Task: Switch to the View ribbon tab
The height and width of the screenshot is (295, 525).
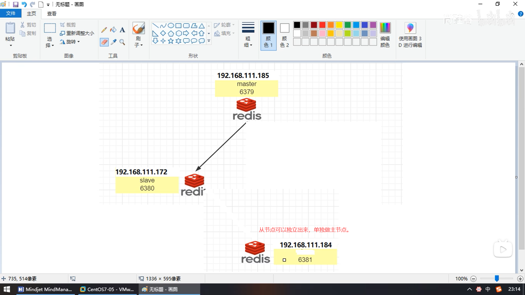Action: coord(52,13)
